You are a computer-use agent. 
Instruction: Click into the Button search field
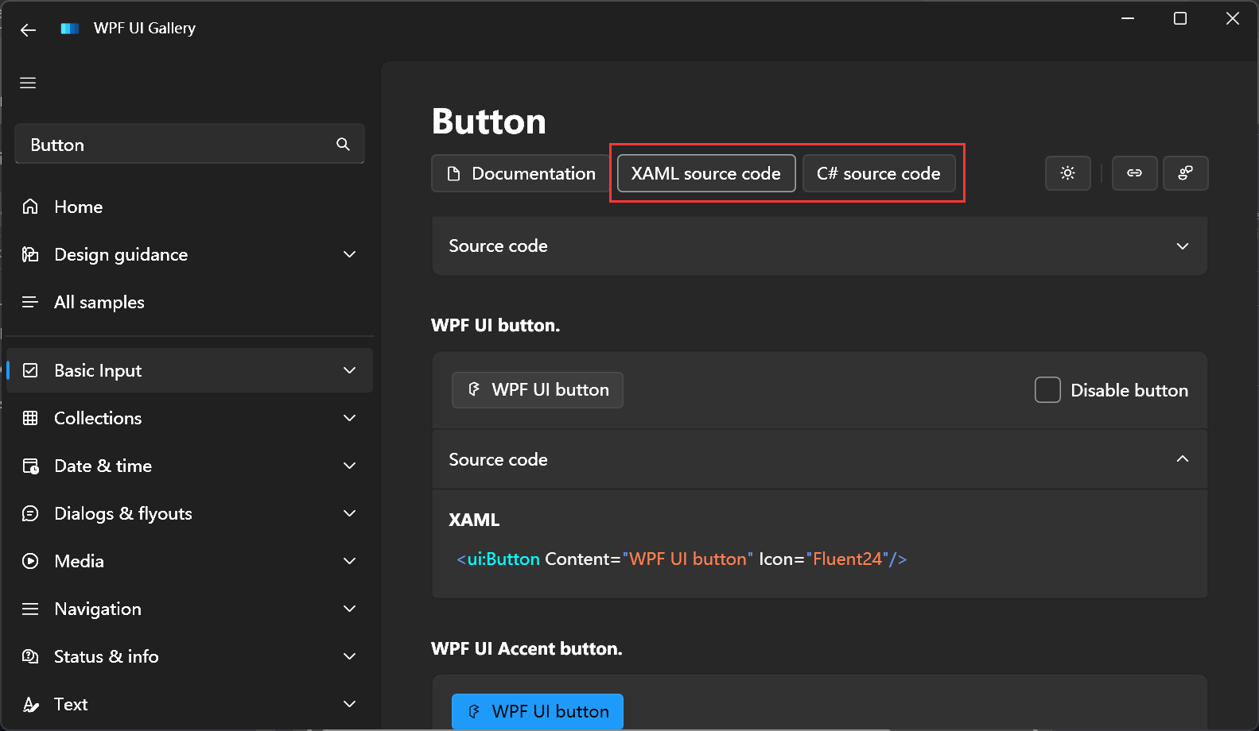click(x=175, y=145)
